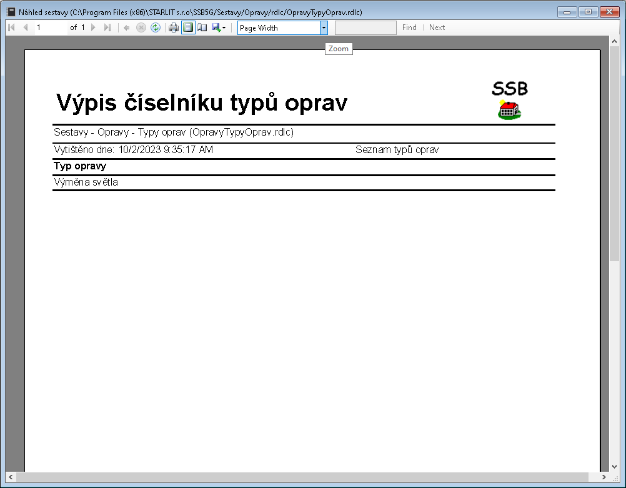This screenshot has width=626, height=488.
Task: Click the horizontal scrollbar right arrow
Action: point(604,477)
